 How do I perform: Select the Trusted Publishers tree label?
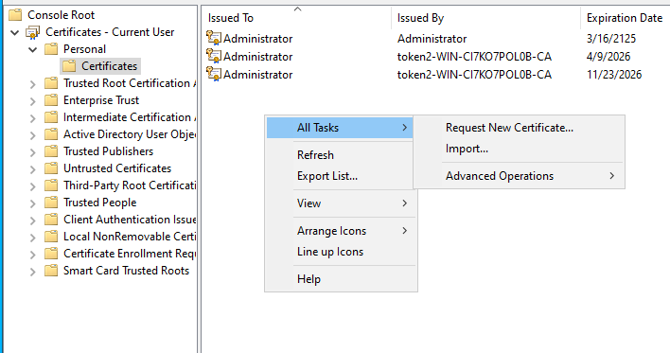(108, 151)
